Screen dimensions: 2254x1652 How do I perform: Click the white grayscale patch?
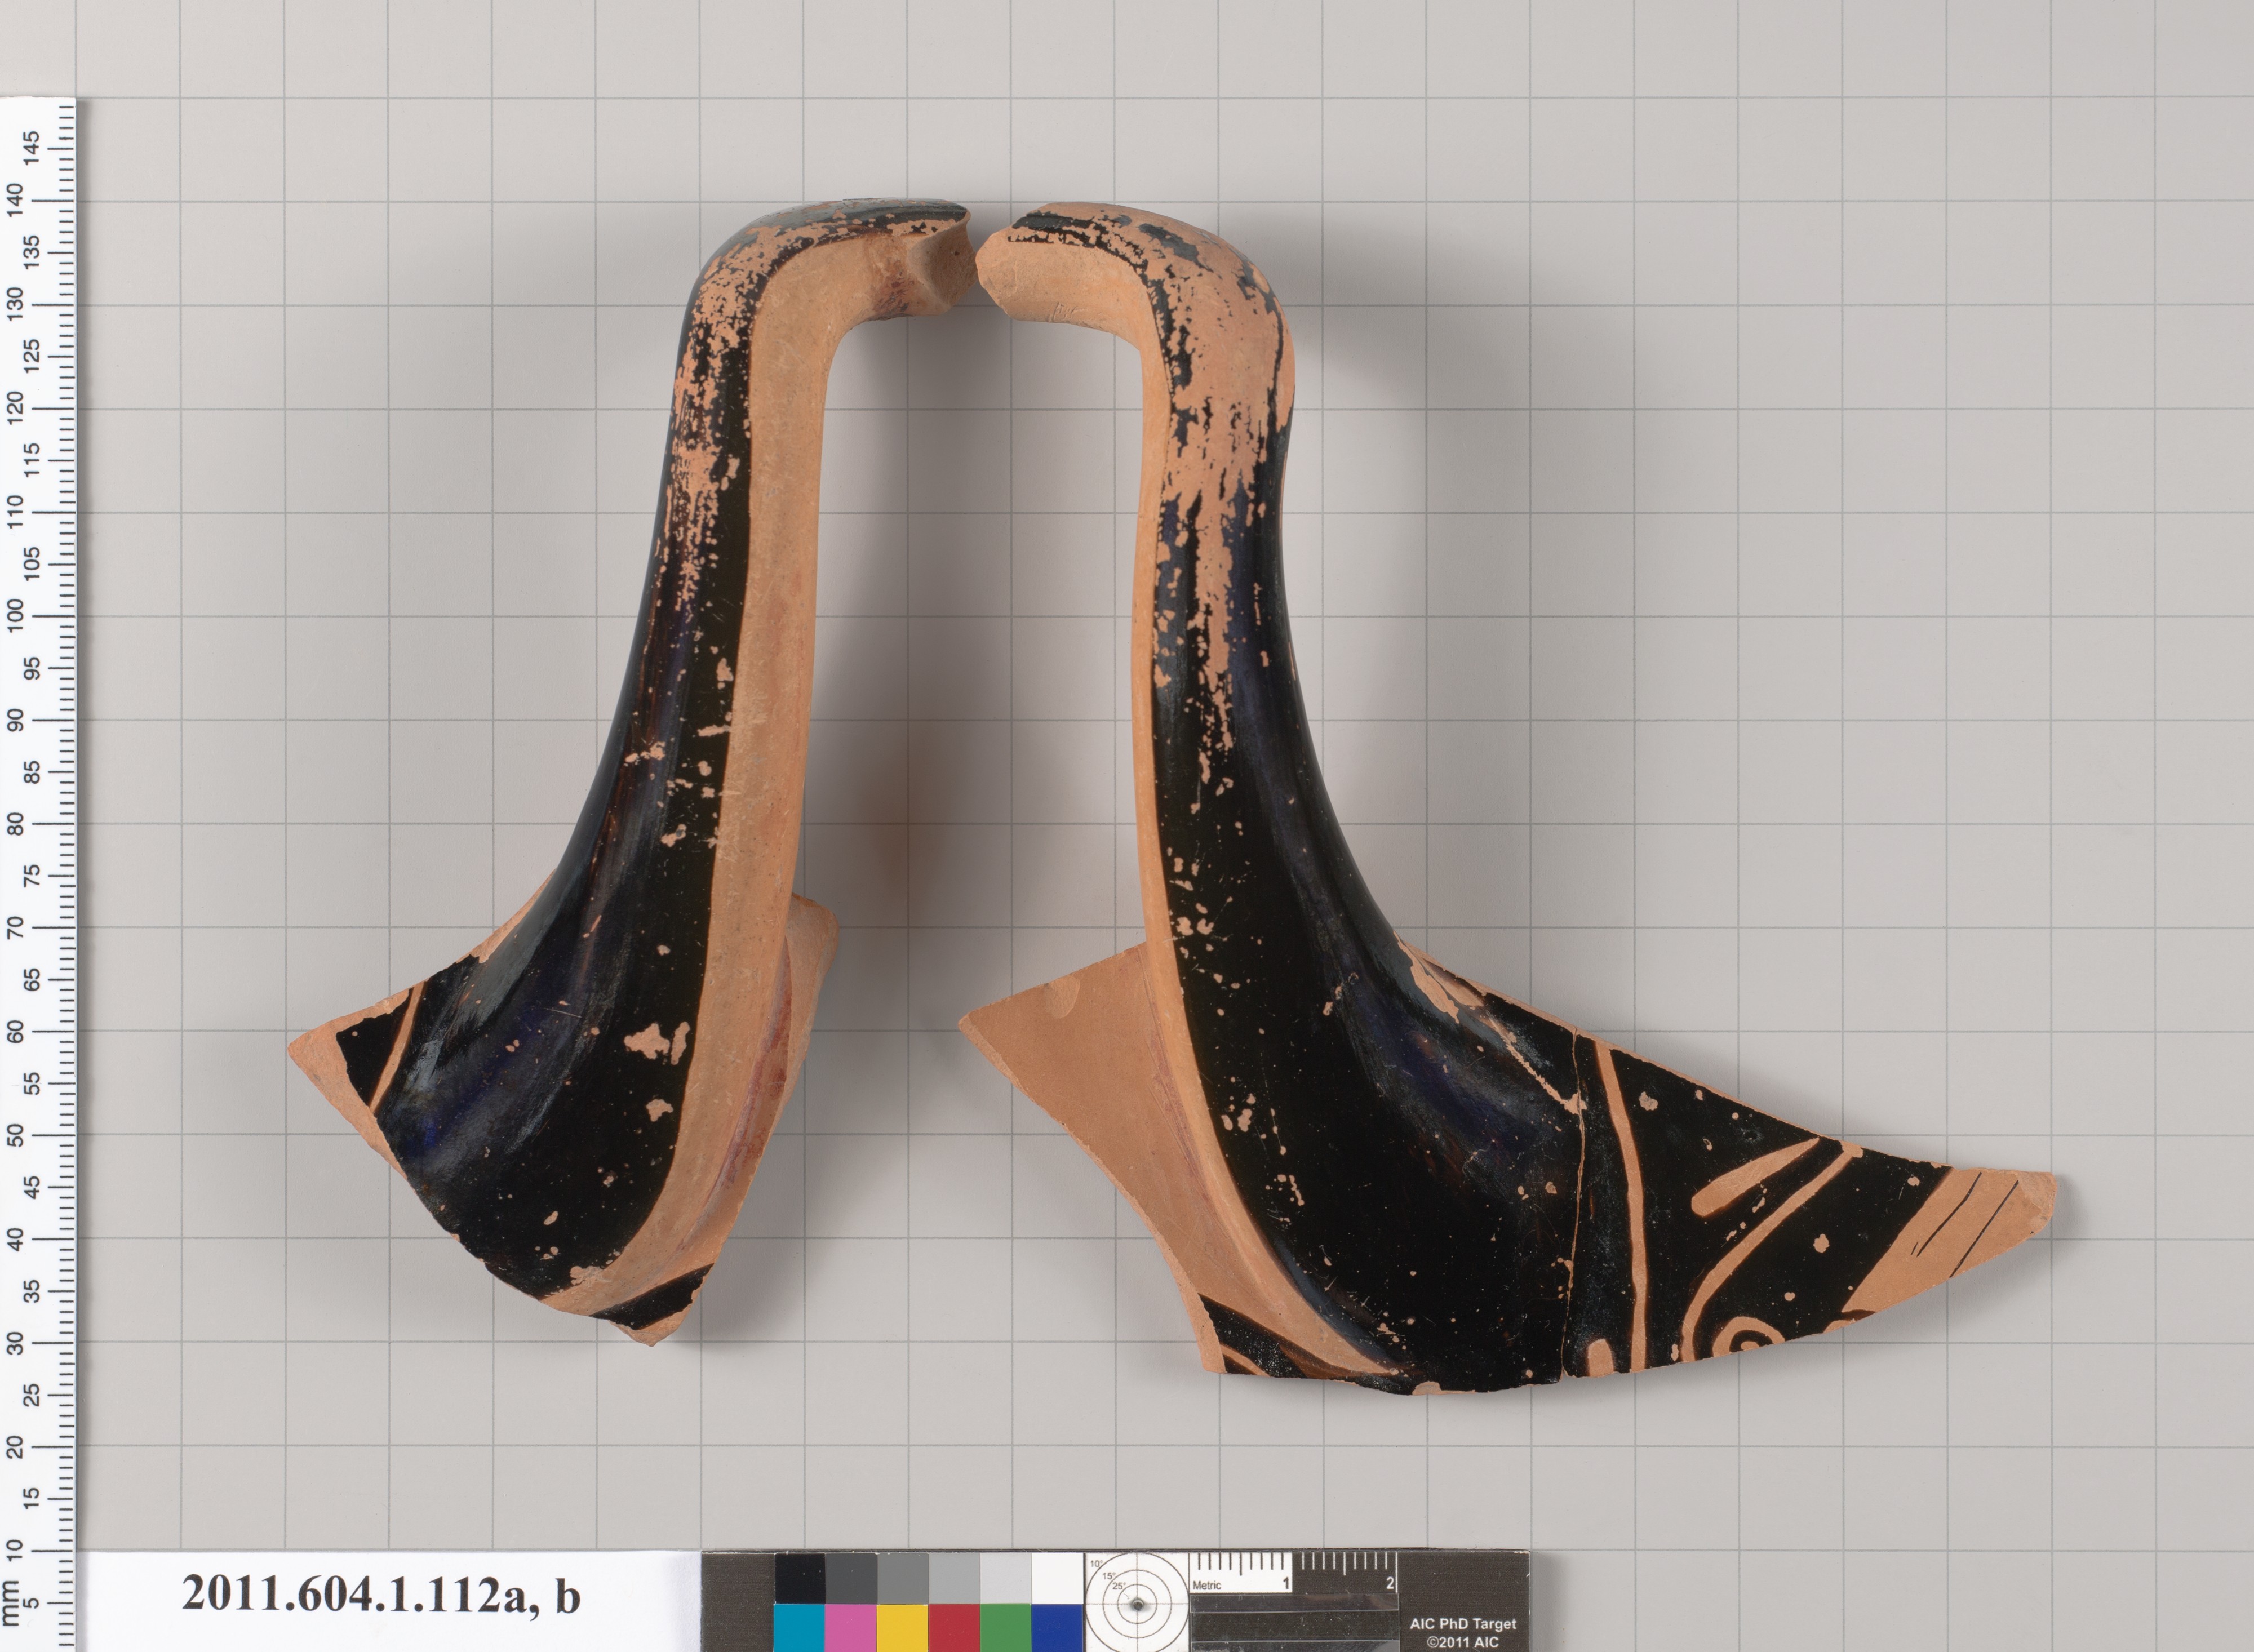1057,1578
